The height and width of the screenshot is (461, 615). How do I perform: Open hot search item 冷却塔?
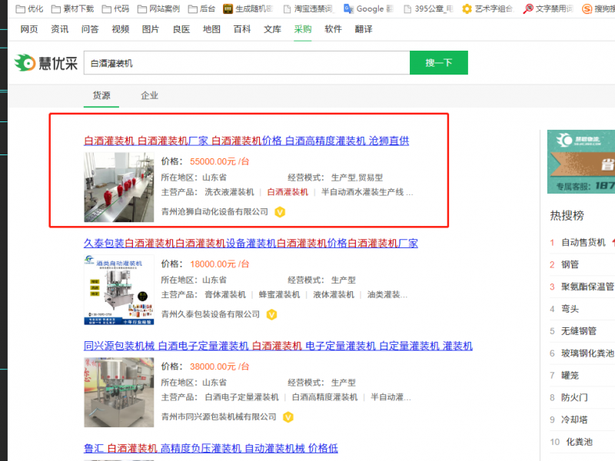coord(574,420)
